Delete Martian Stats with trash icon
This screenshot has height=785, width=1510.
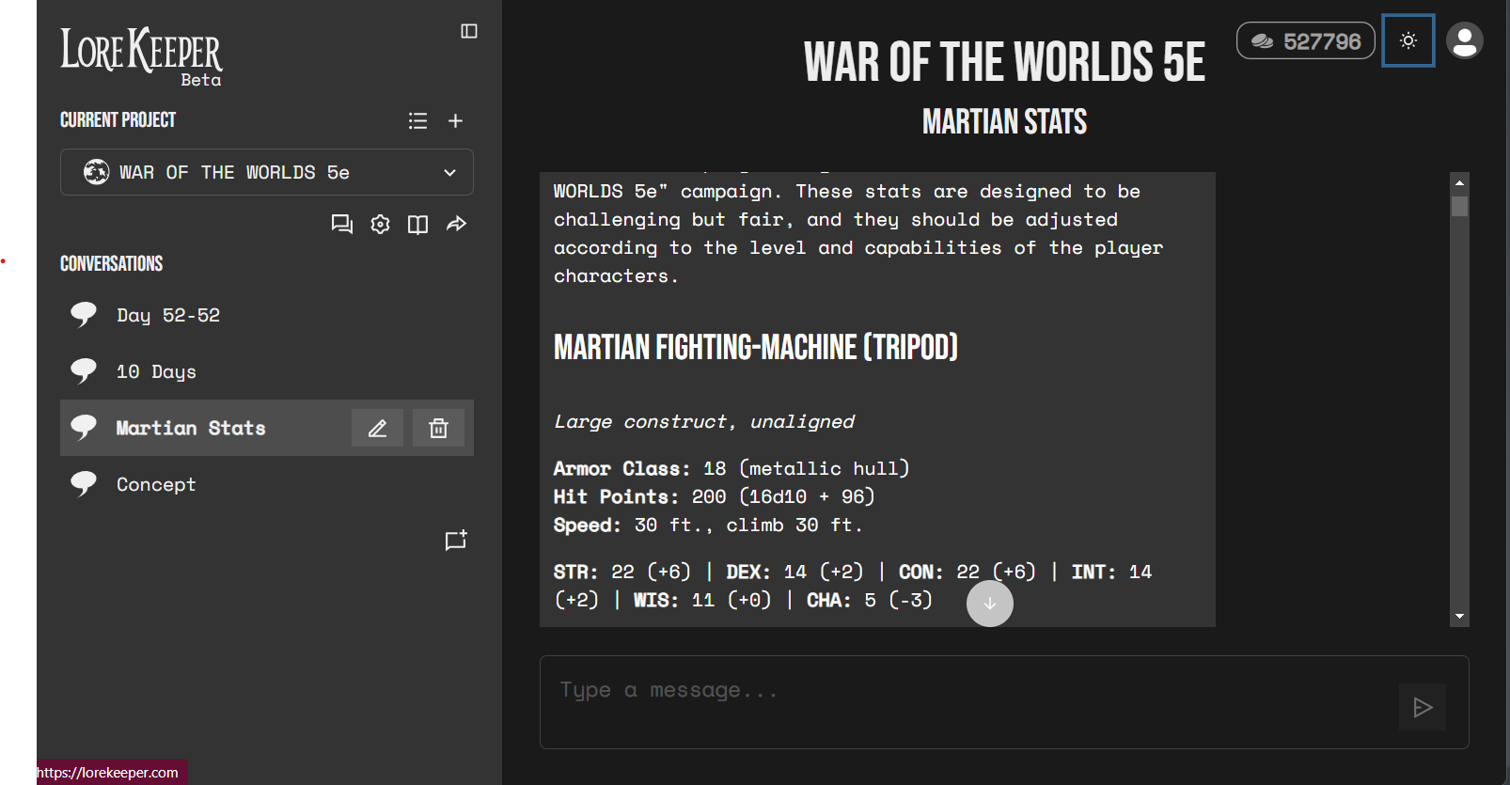(438, 429)
